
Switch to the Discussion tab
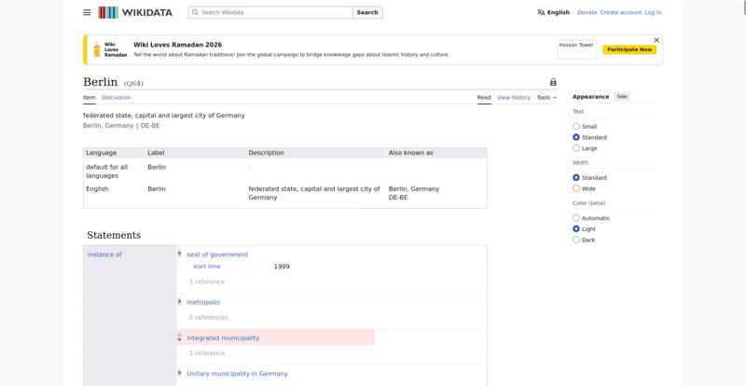click(116, 97)
